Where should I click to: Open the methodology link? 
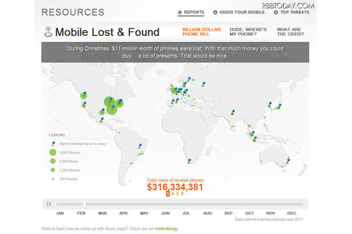coord(166,229)
